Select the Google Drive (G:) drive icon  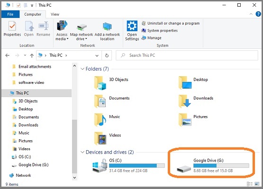(184, 169)
